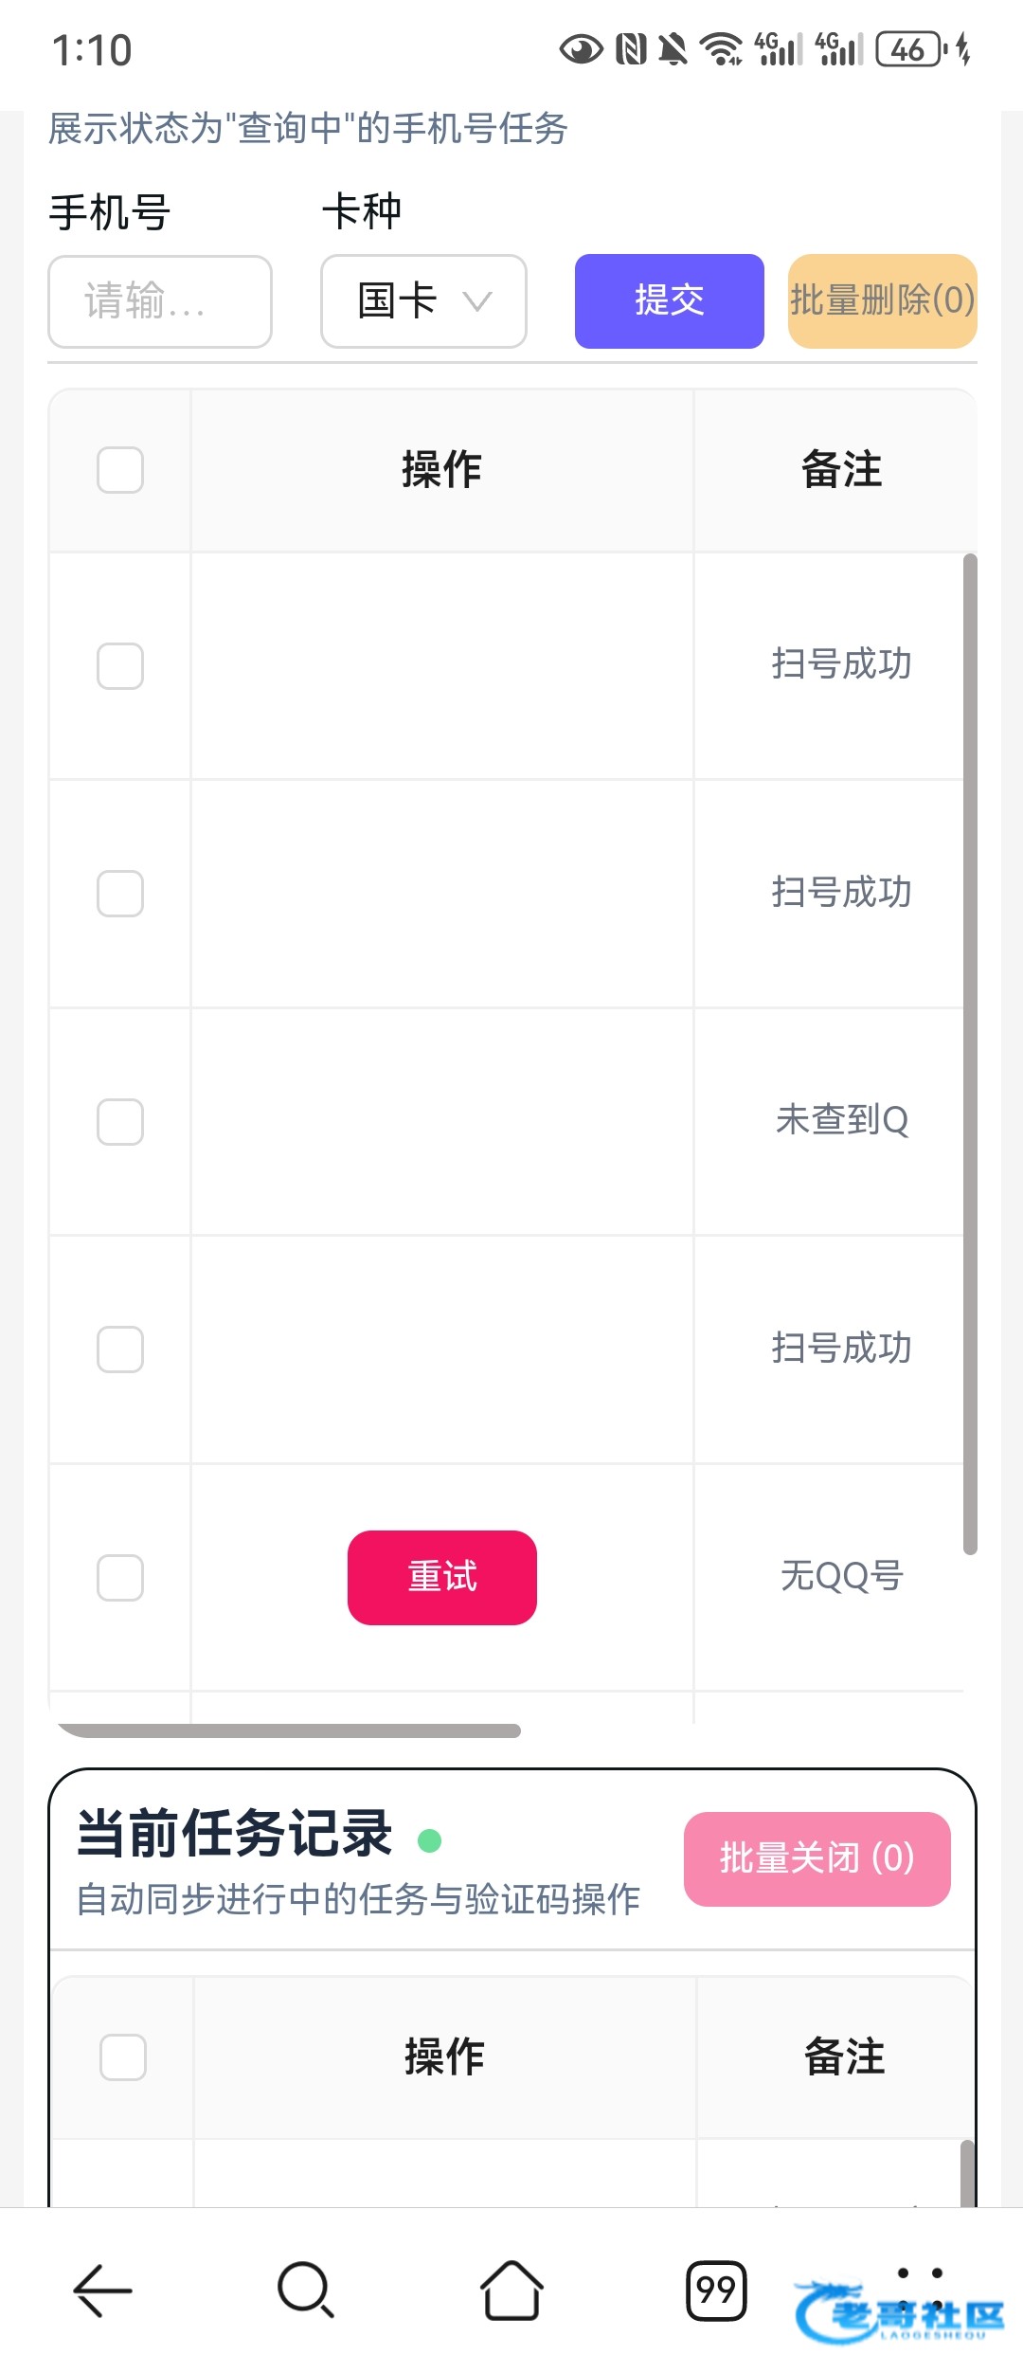Tap the battery indicator in status bar
The width and height of the screenshot is (1023, 2373).
click(911, 49)
